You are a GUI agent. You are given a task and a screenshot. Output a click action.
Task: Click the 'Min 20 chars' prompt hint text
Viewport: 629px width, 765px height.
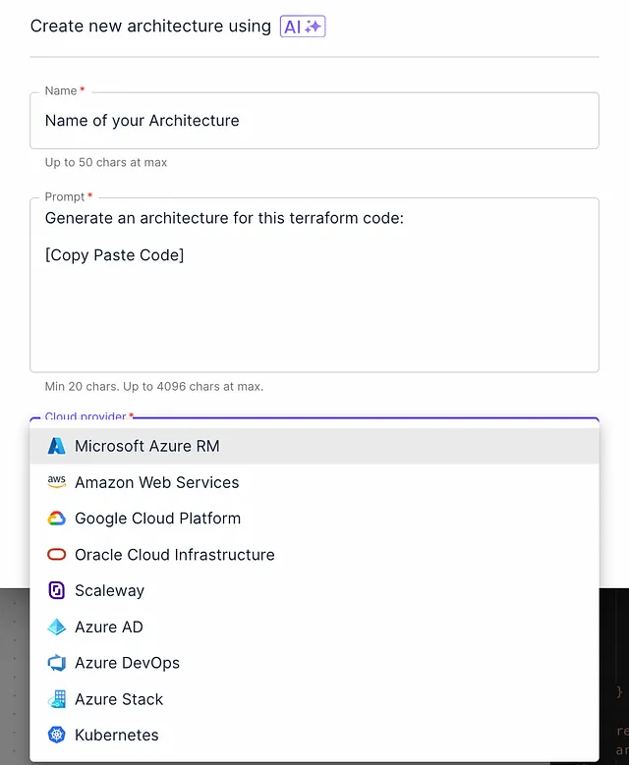[x=154, y=386]
